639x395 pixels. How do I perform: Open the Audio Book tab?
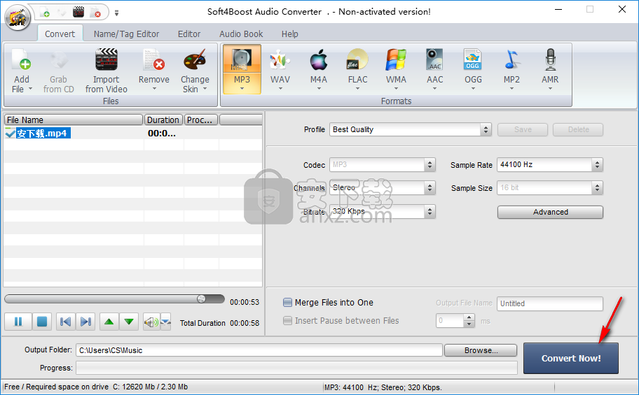point(241,34)
